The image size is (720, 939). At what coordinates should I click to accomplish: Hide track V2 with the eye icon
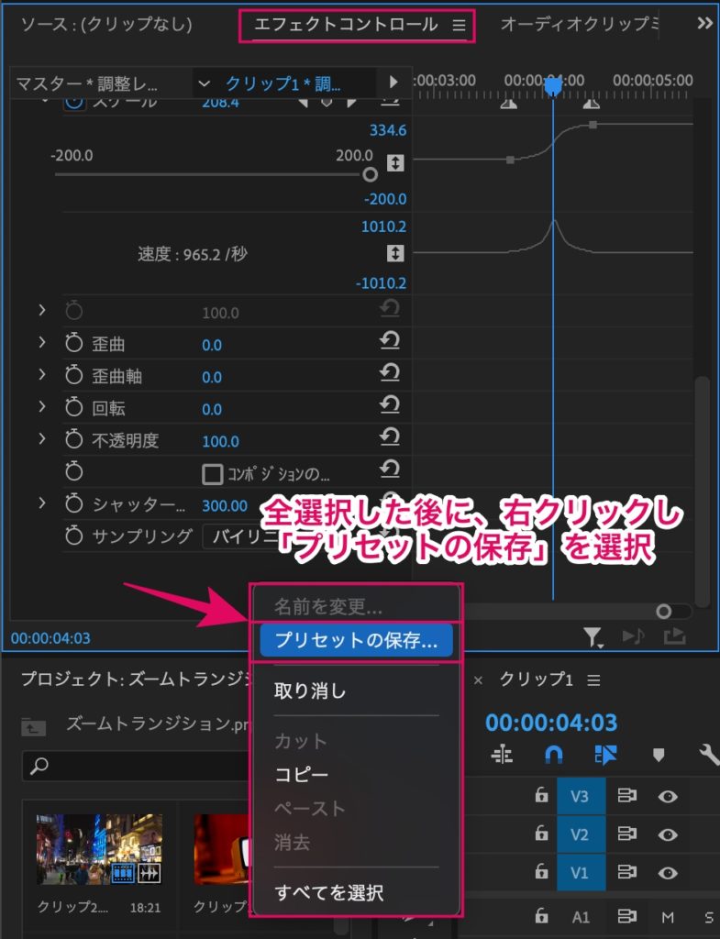click(668, 834)
